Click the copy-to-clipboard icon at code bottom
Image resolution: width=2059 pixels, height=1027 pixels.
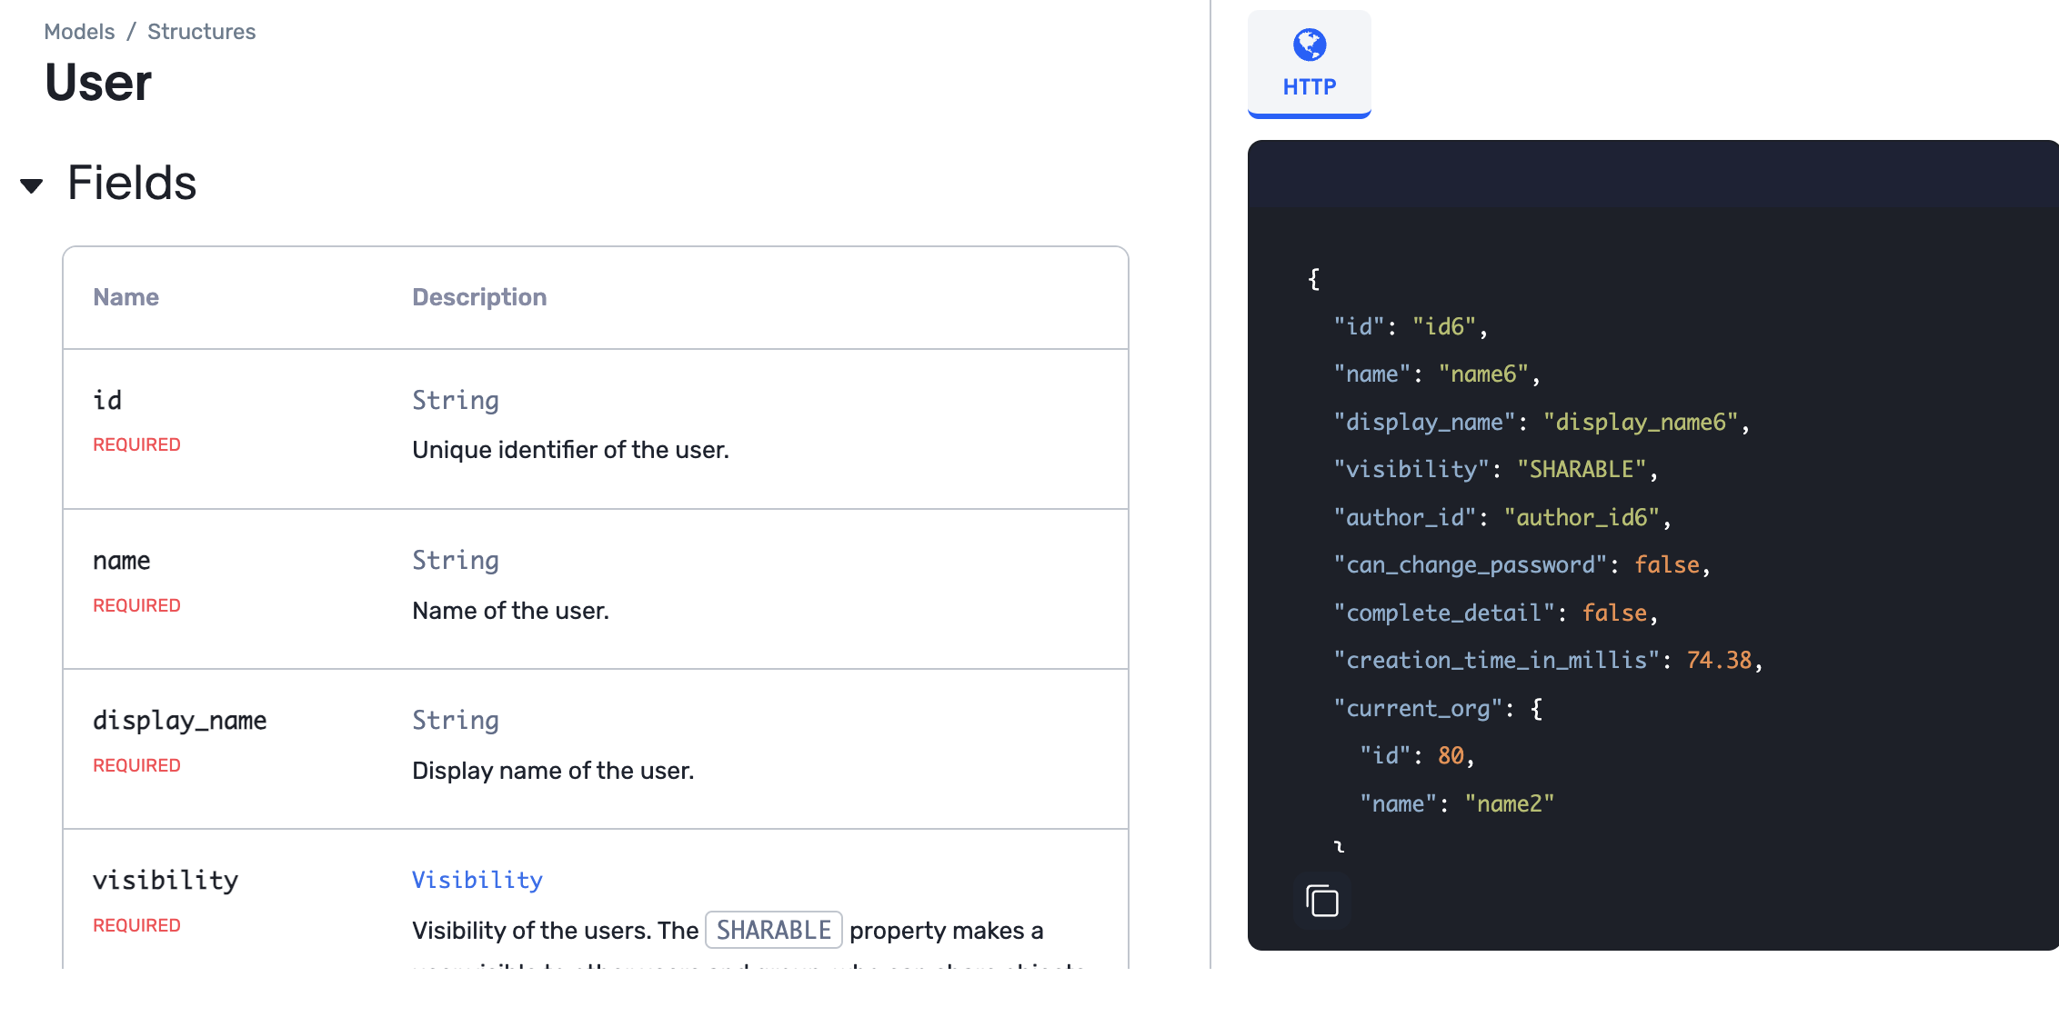click(1323, 901)
